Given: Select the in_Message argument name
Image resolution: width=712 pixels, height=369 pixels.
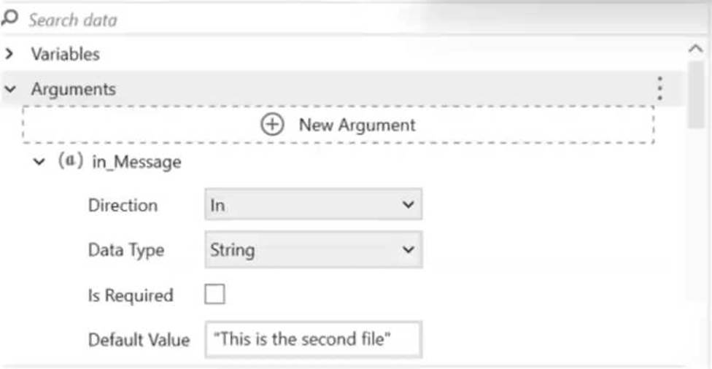Looking at the screenshot, I should click(136, 162).
